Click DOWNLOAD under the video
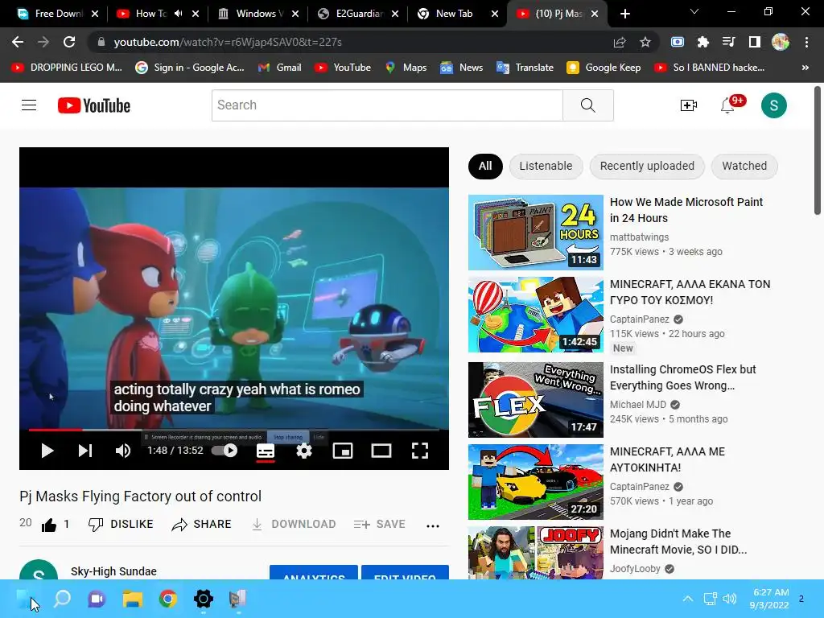The height and width of the screenshot is (618, 824). [x=294, y=524]
